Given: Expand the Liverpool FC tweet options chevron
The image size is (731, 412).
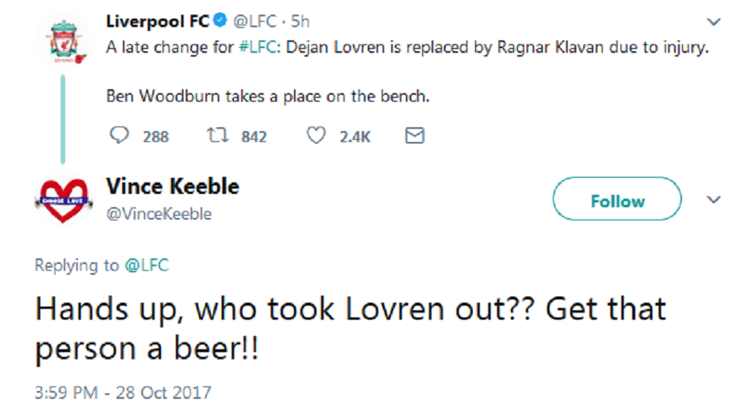Looking at the screenshot, I should click(x=712, y=22).
